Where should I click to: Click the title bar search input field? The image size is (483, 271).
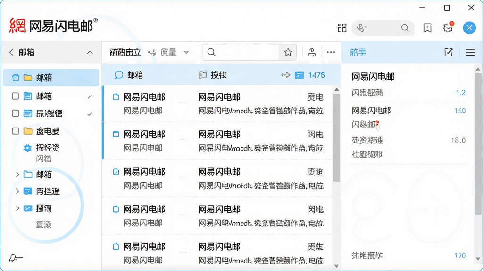[x=384, y=28]
